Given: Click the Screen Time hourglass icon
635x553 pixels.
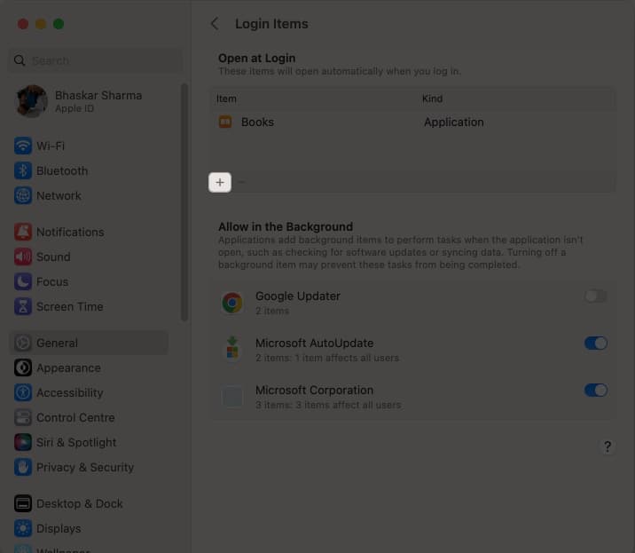Looking at the screenshot, I should 23,306.
